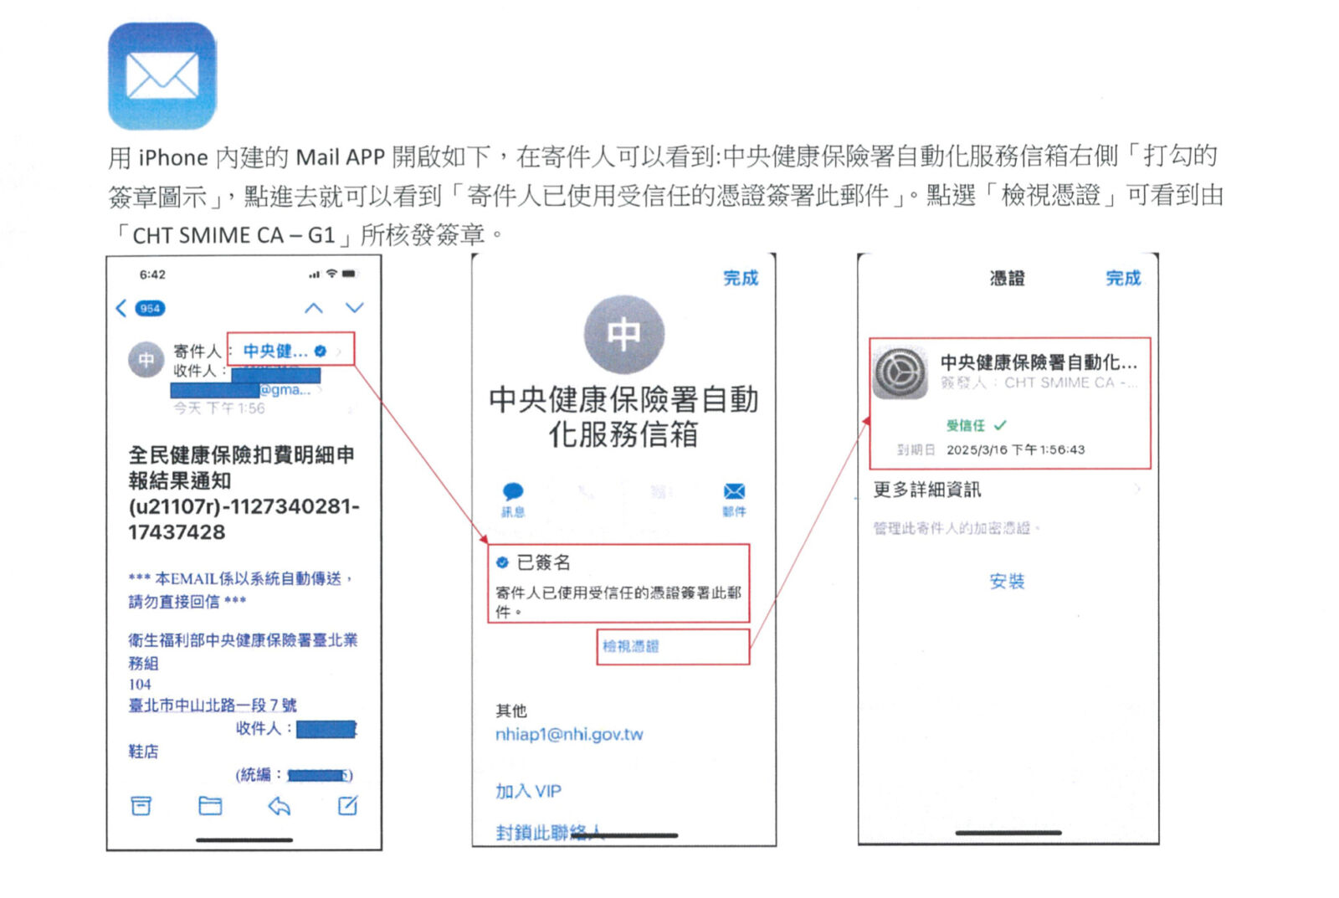Tap 完成 on the contact card screen
The width and height of the screenshot is (1339, 898).
tap(741, 278)
